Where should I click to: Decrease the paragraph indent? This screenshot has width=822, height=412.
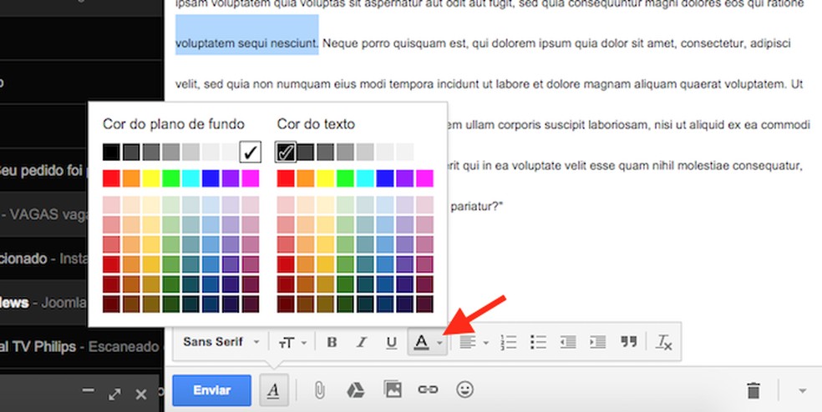click(x=568, y=343)
